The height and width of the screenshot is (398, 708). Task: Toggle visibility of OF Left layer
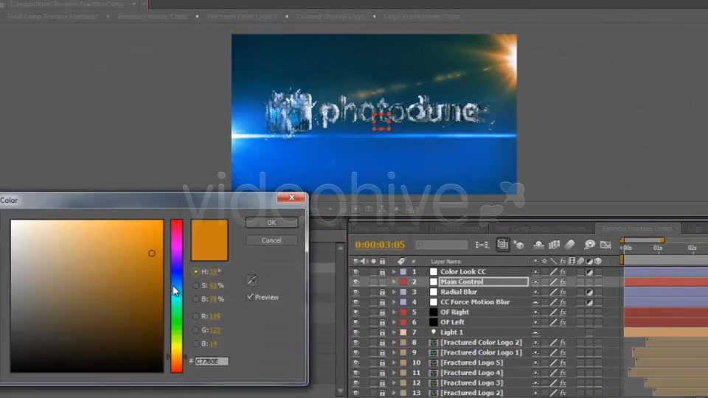[355, 322]
